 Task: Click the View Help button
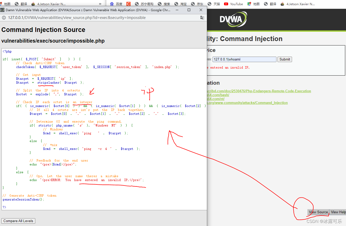tap(338, 212)
